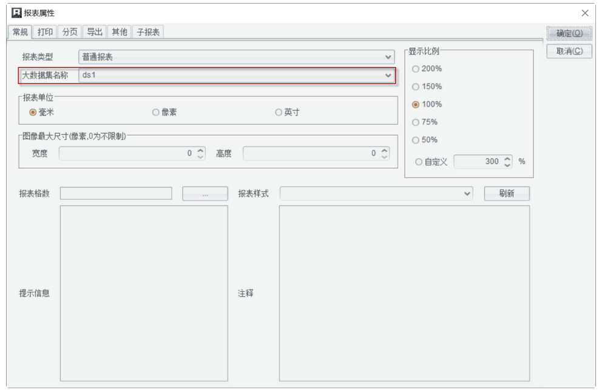Viewport: 599px width, 390px height.
Task: Click the 宽度 spinner arrows
Action: pos(201,154)
